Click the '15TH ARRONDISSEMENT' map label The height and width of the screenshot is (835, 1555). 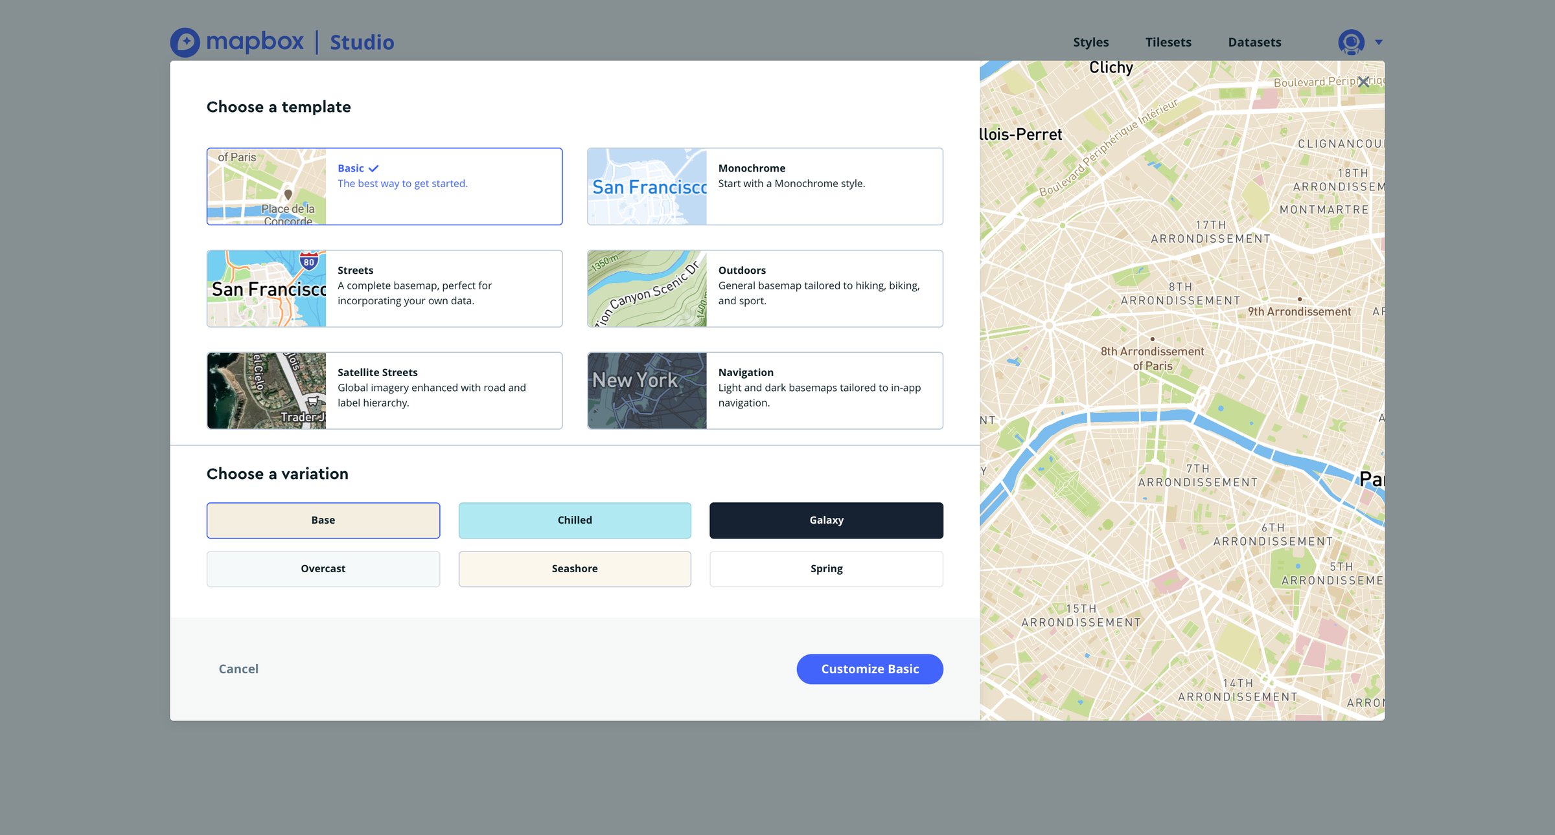point(1081,616)
